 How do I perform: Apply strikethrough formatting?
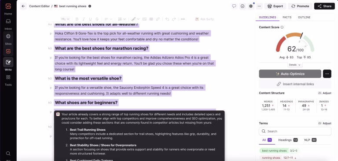click(x=97, y=19)
